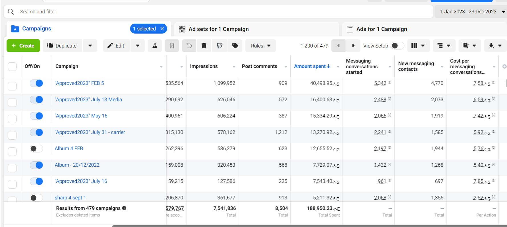Clear the 1 selected filter X
Viewport: 507px width, 227px height.
(x=162, y=29)
